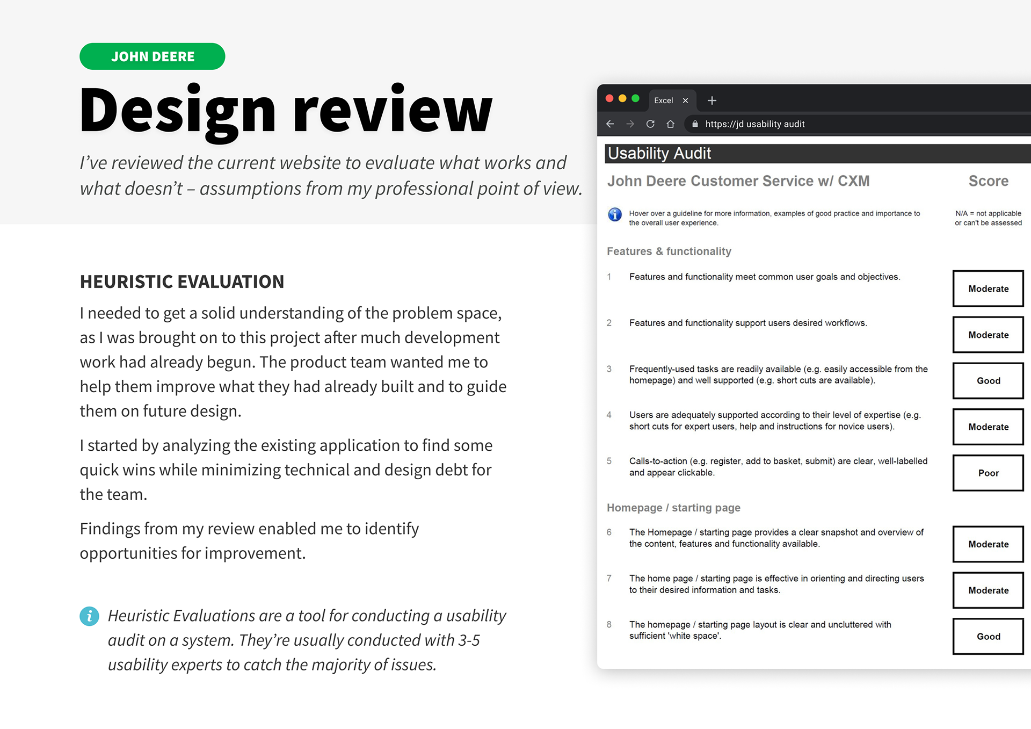Open the browser home page icon
Screen dimensions: 1031x729
671,124
